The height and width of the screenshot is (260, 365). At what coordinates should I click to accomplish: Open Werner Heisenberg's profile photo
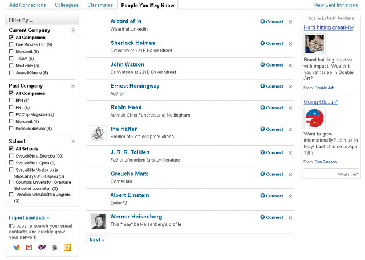coord(98,222)
